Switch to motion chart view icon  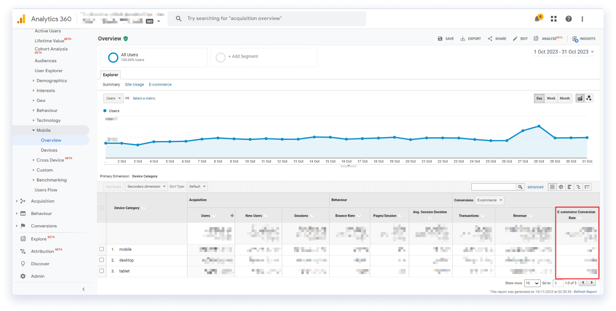click(589, 98)
